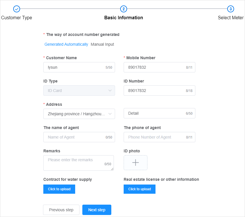Upload the Contract for water supply file
The height and width of the screenshot is (217, 245).
59,189
